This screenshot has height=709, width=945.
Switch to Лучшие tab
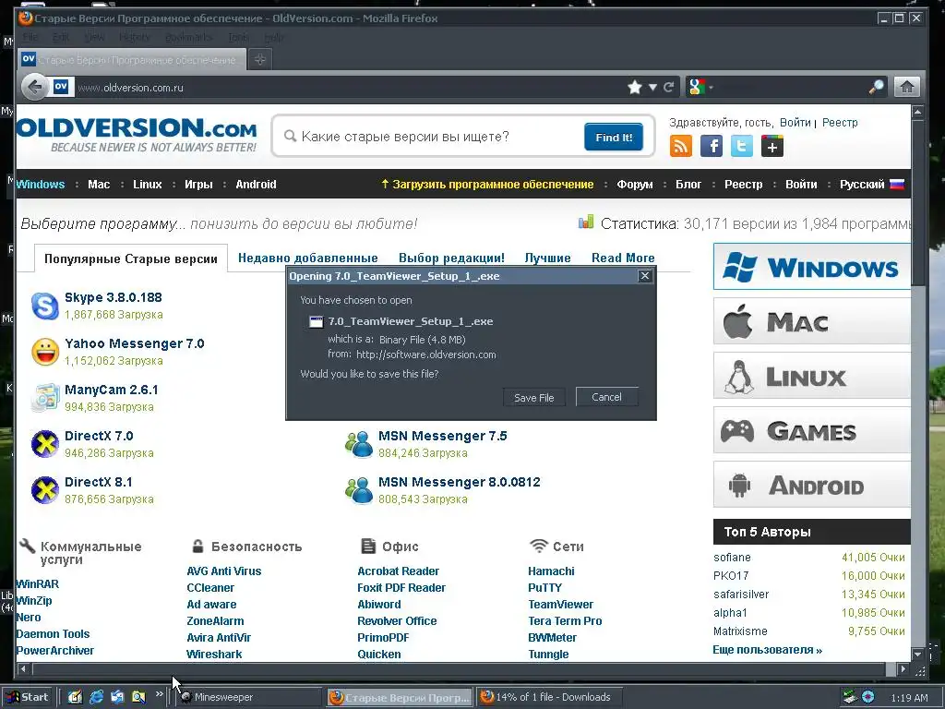[x=548, y=258]
